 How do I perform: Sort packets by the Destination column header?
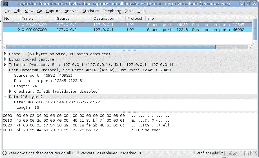coord(109,19)
